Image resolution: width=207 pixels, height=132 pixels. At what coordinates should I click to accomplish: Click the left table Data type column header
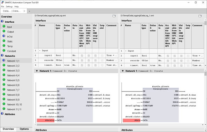[x=59, y=36]
